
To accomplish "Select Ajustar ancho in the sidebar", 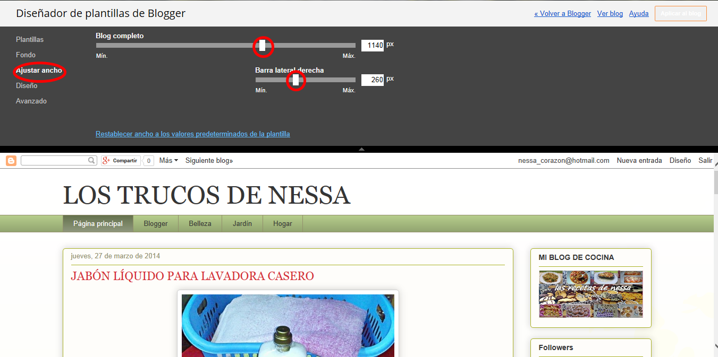I will tap(39, 70).
